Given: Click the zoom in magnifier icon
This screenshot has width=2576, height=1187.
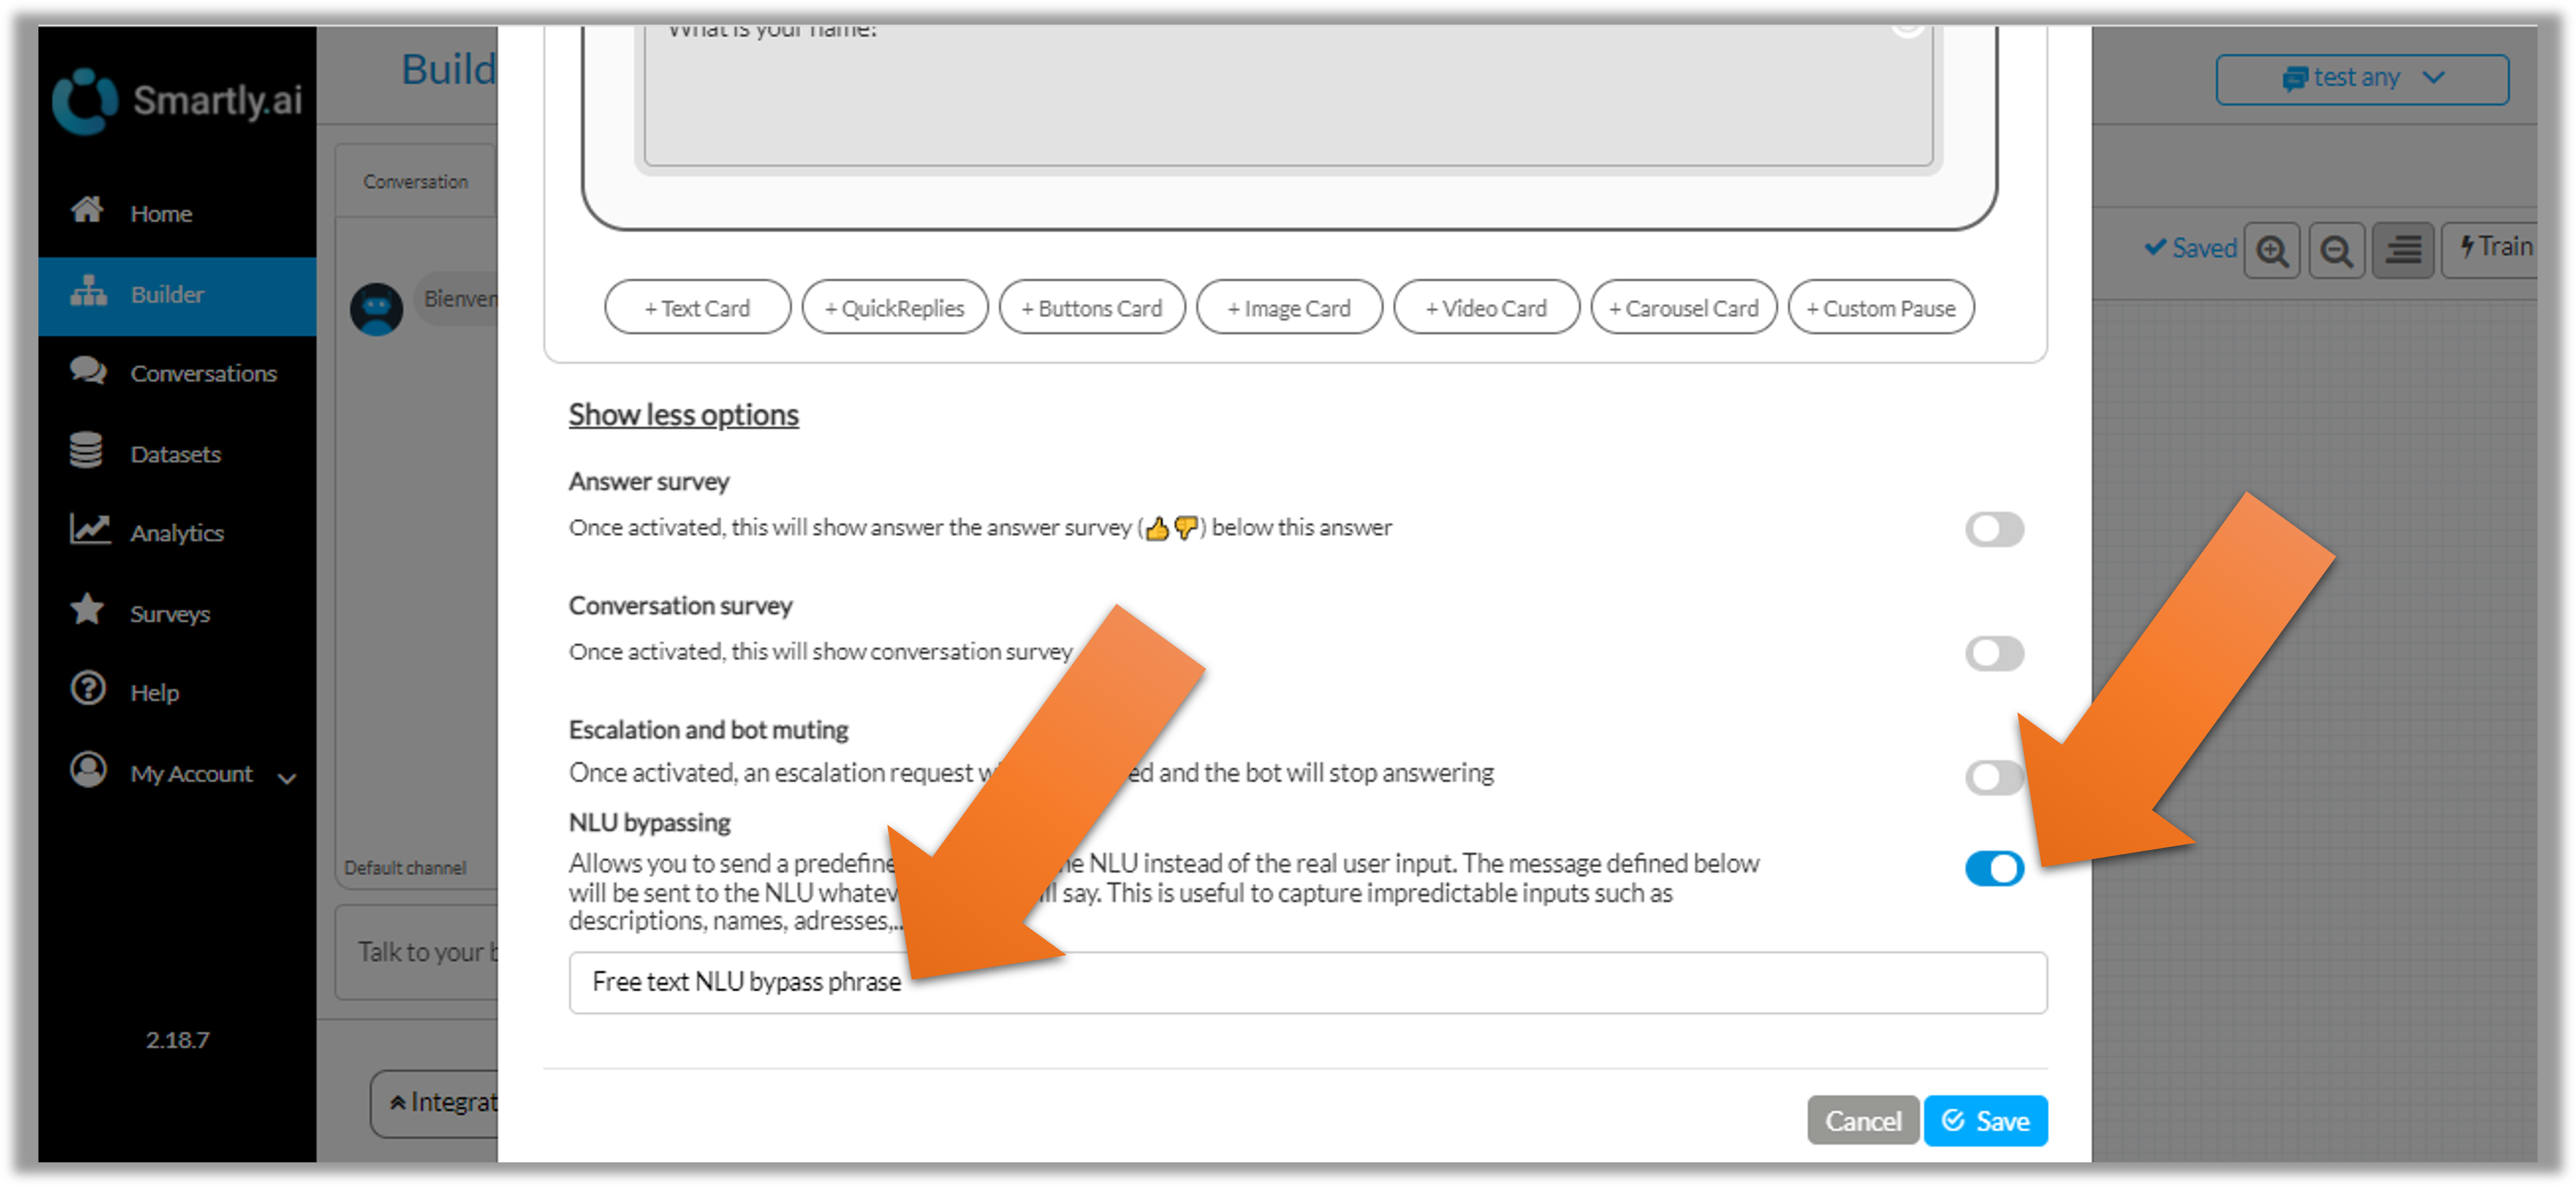Looking at the screenshot, I should 2272,250.
